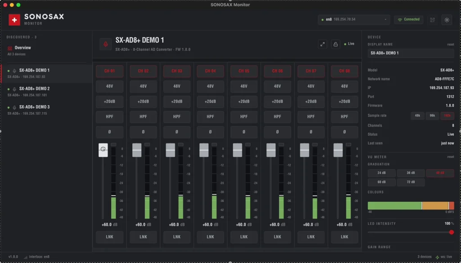461x263 pixels.
Task: Click the VU colours green-orange-red bar
Action: [411, 205]
